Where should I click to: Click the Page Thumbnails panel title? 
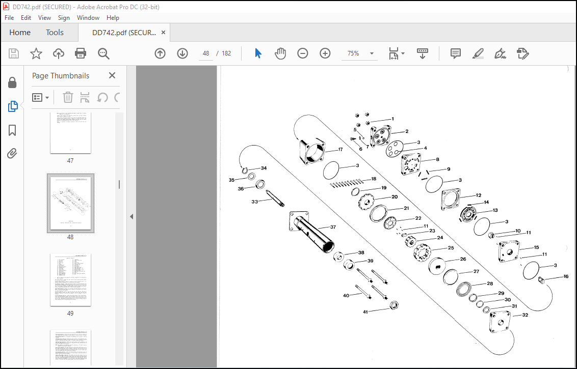click(x=61, y=76)
